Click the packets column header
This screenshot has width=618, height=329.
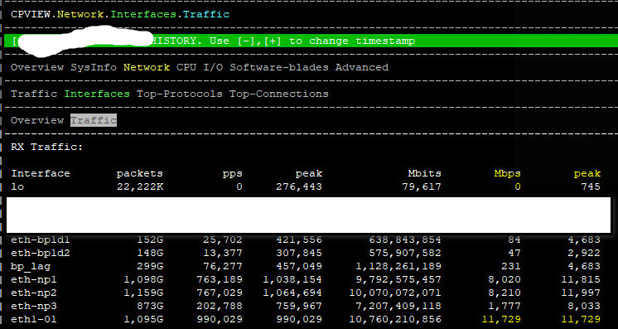click(x=140, y=173)
